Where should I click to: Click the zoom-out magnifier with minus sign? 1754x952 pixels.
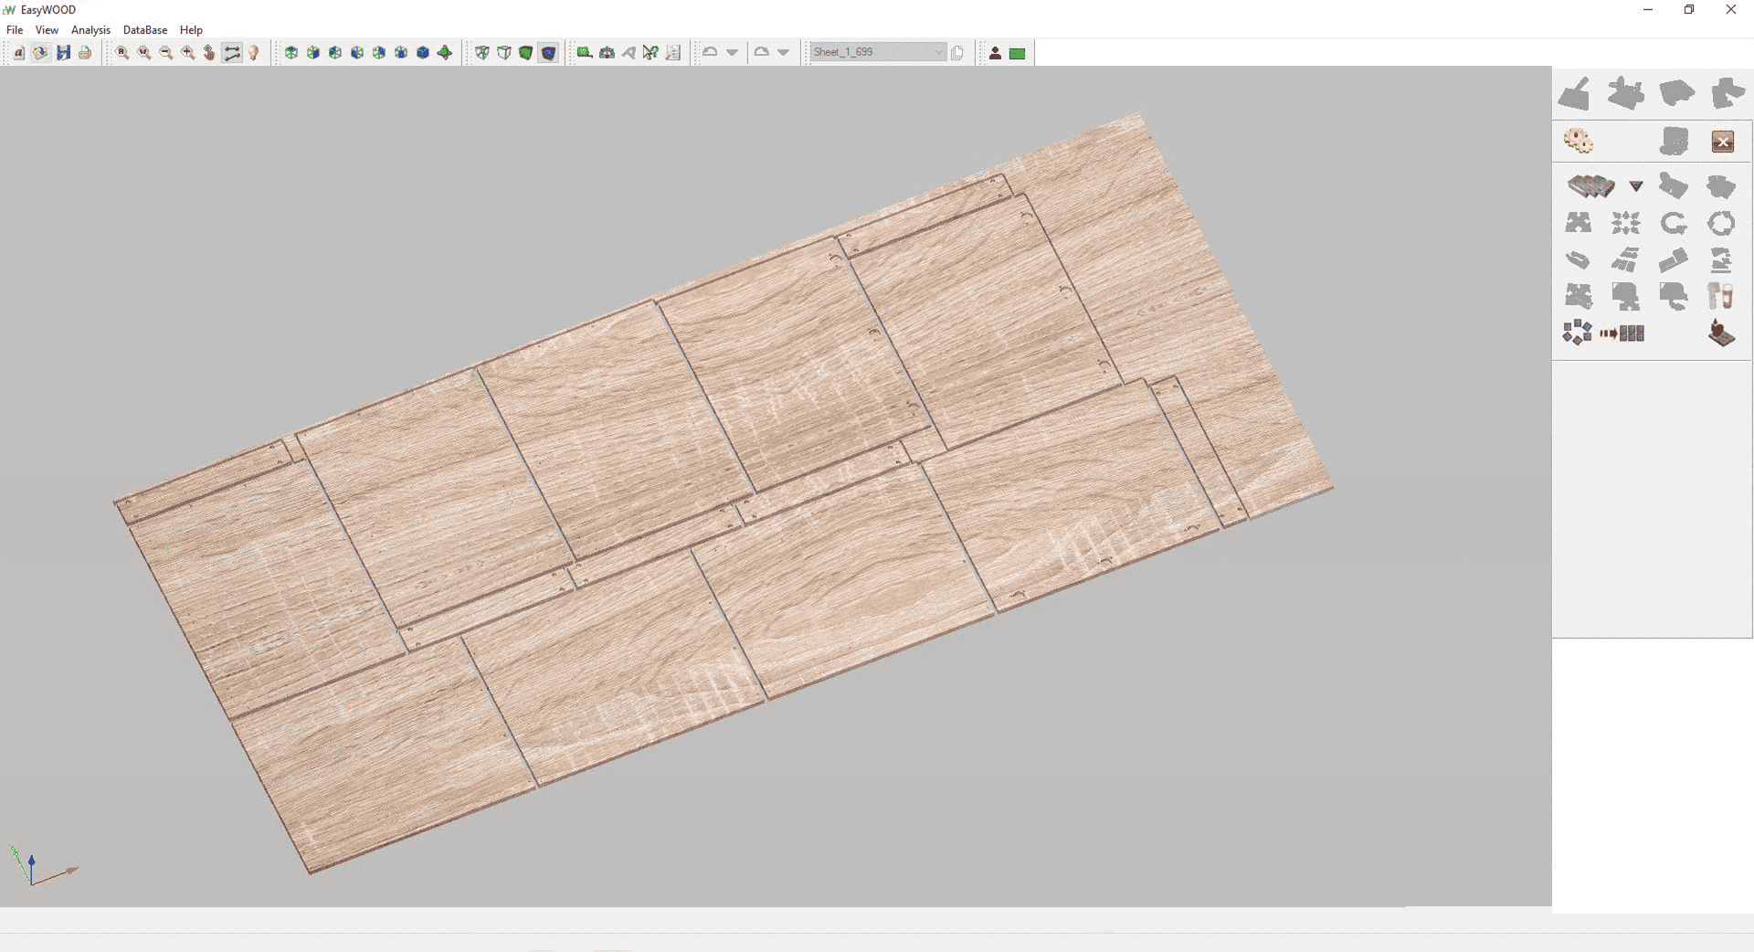coord(166,53)
